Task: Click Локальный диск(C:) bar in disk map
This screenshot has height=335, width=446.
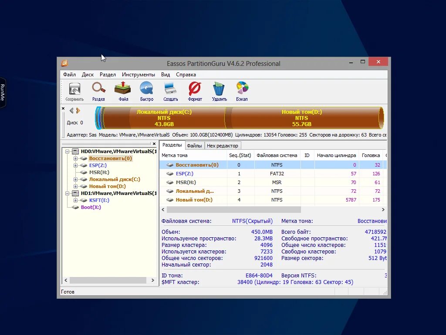Action: 164,118
